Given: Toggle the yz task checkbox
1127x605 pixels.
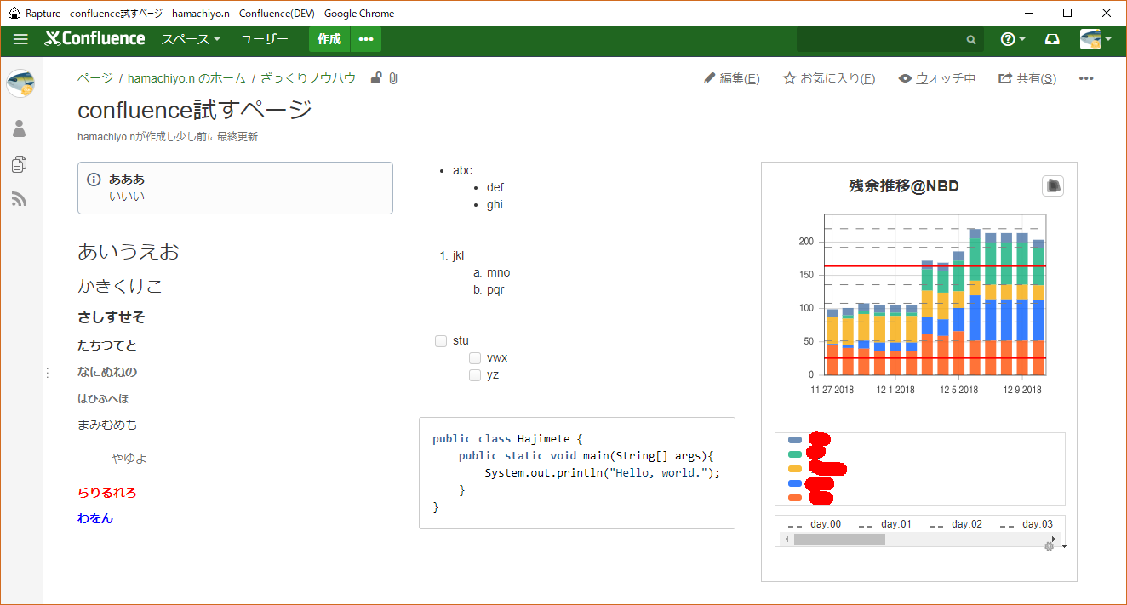Looking at the screenshot, I should tap(475, 375).
